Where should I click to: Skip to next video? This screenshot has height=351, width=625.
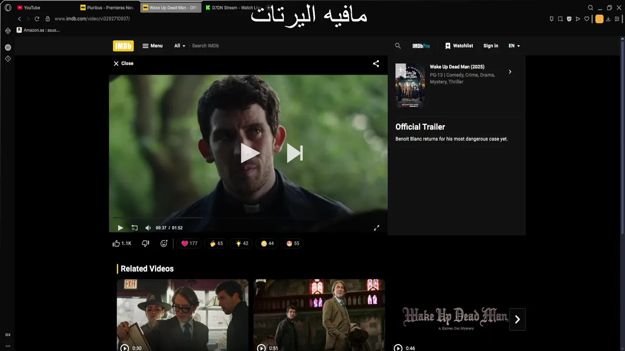click(x=295, y=153)
